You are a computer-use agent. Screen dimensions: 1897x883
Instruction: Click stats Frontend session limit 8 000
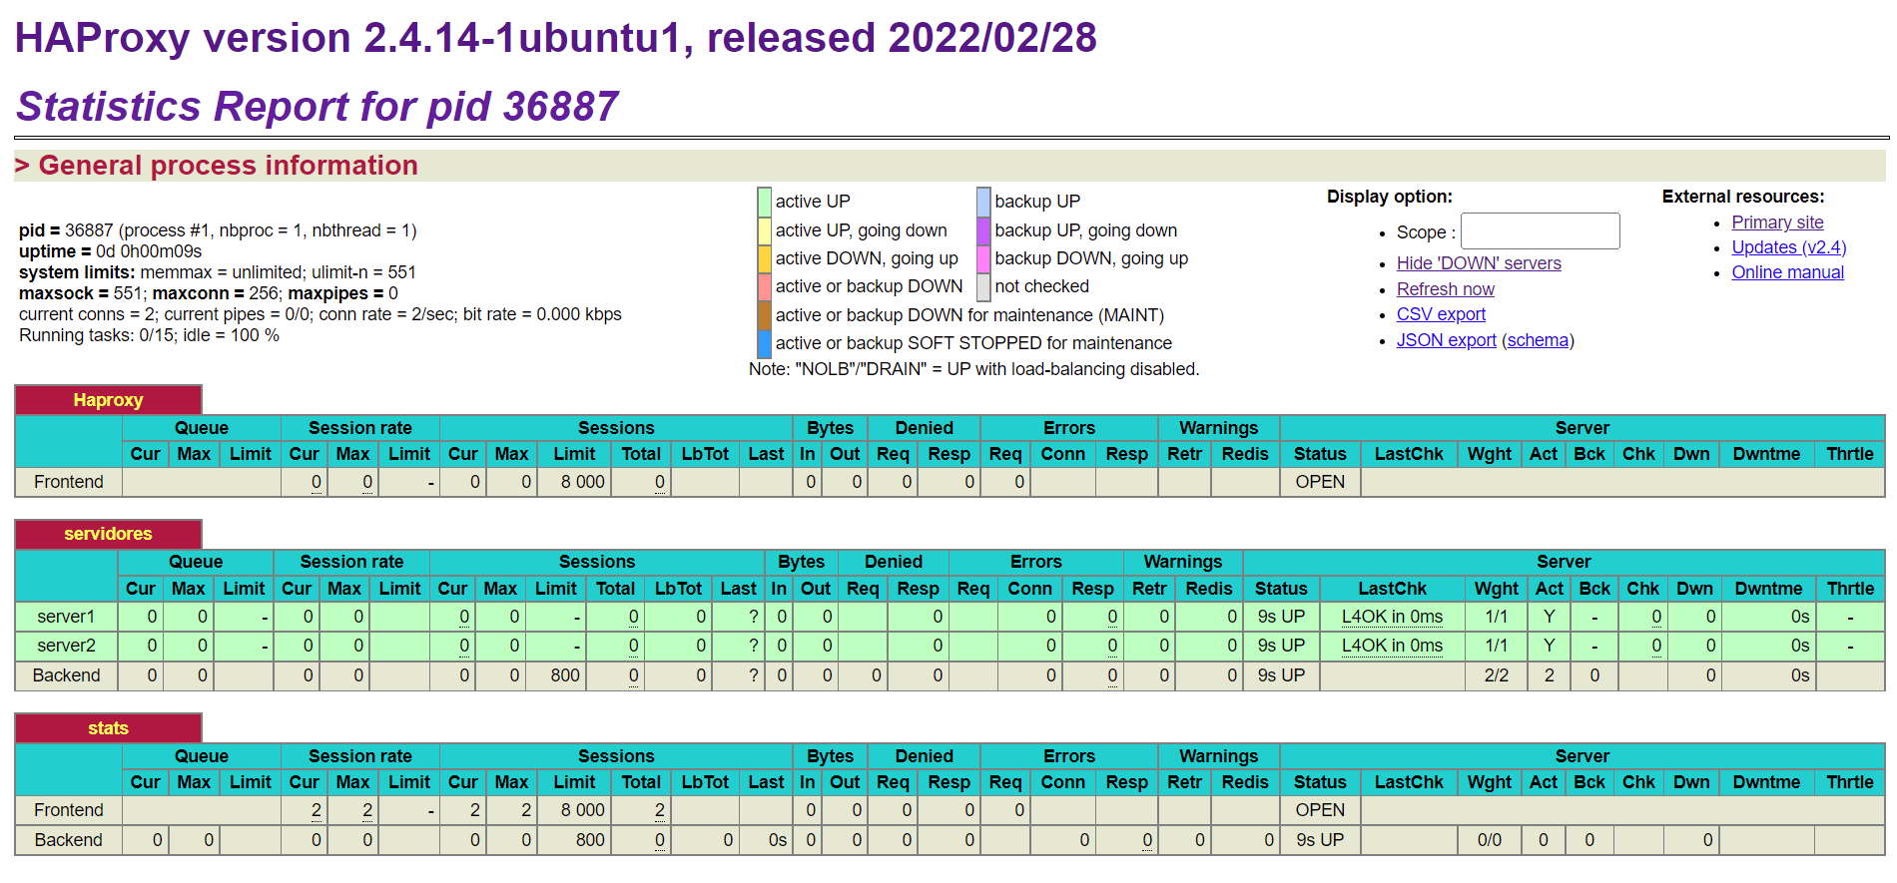coord(582,810)
